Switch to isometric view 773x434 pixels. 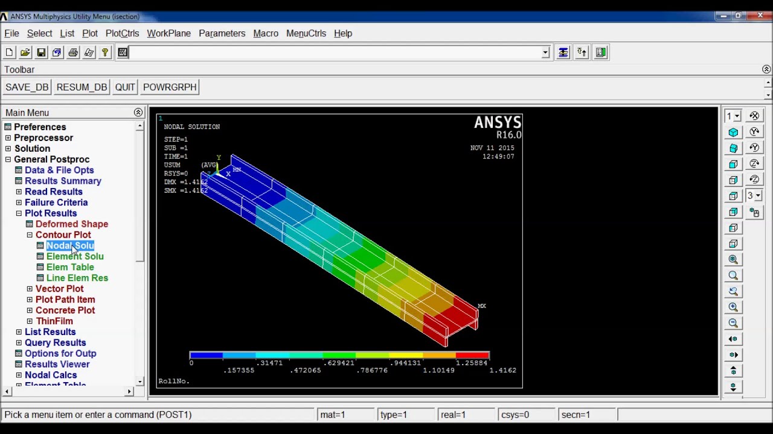[x=733, y=132]
